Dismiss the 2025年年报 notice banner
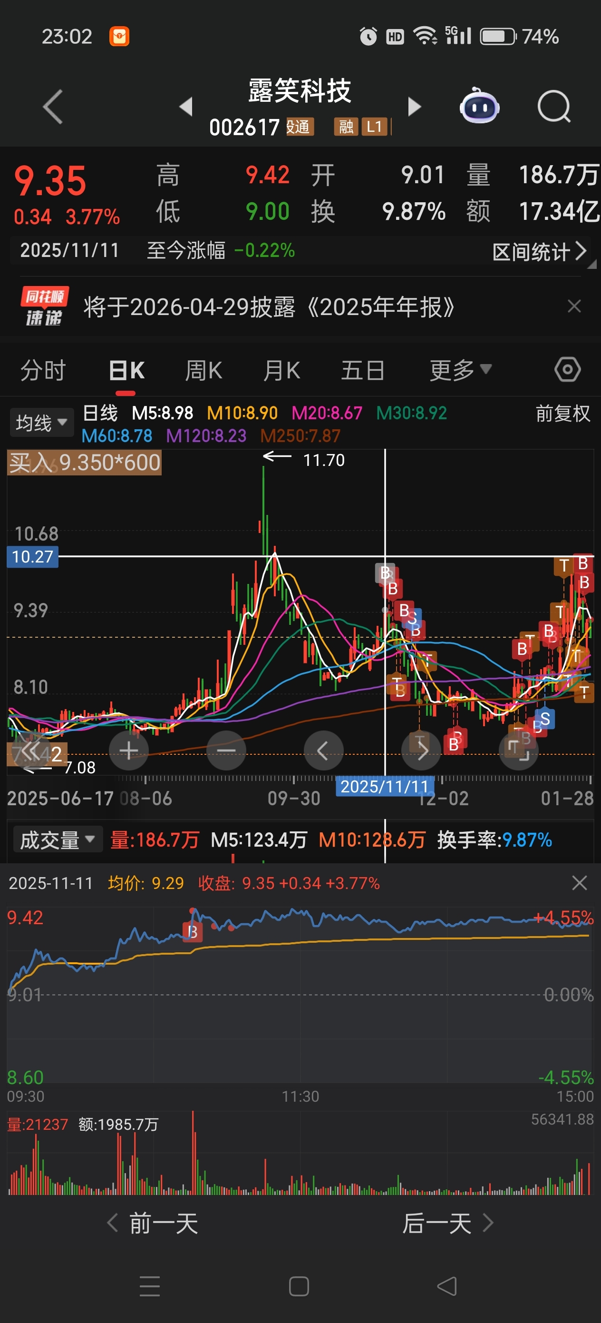This screenshot has height=1323, width=601. pyautogui.click(x=574, y=306)
